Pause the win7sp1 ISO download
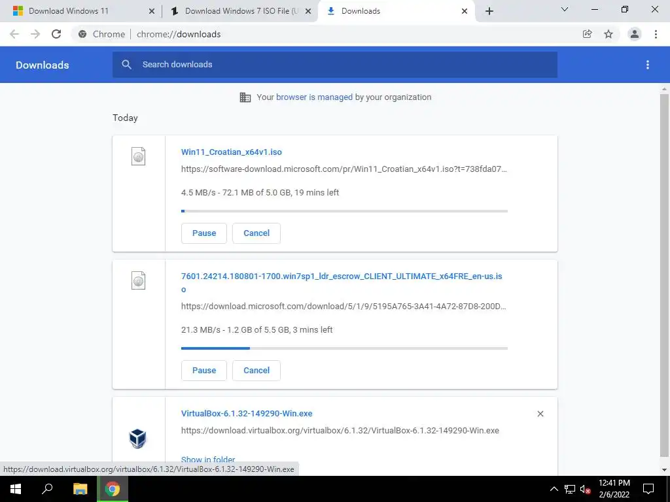This screenshot has height=502, width=670. 204,371
